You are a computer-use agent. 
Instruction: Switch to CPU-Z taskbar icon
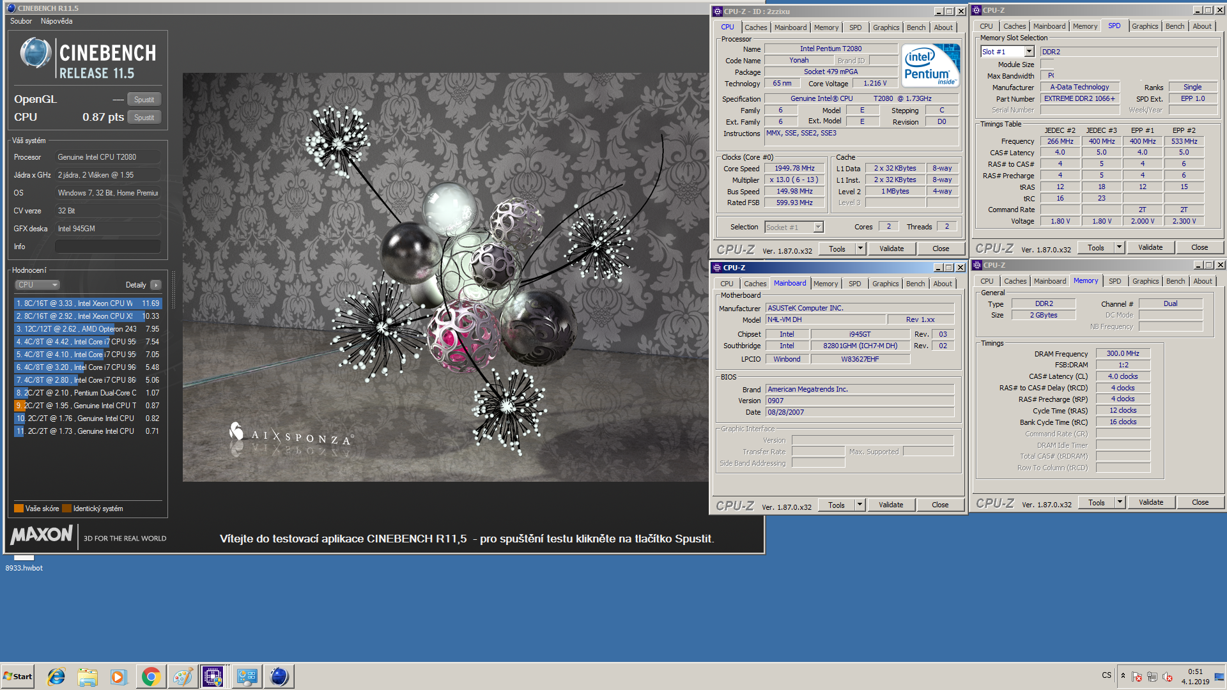[214, 677]
